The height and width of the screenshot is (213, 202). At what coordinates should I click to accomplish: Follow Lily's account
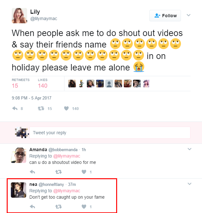[165, 15]
